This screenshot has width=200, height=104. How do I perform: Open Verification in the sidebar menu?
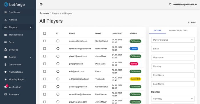tap(15, 87)
